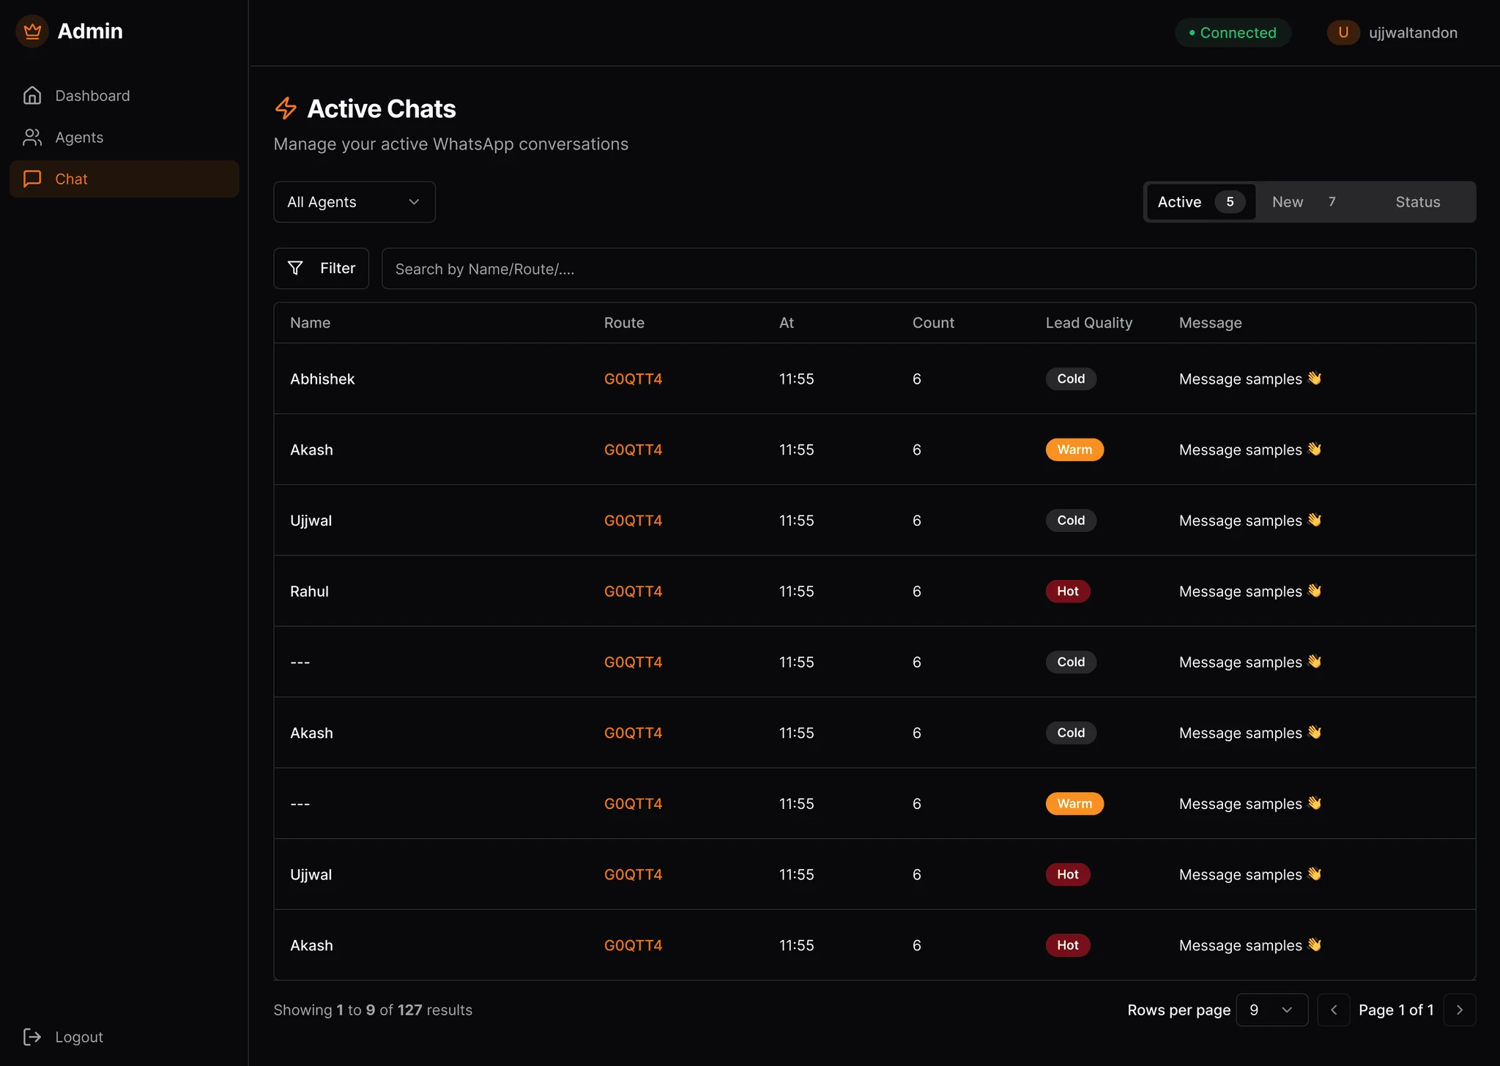Open the Status tab
Viewport: 1500px width, 1066px height.
pos(1418,202)
